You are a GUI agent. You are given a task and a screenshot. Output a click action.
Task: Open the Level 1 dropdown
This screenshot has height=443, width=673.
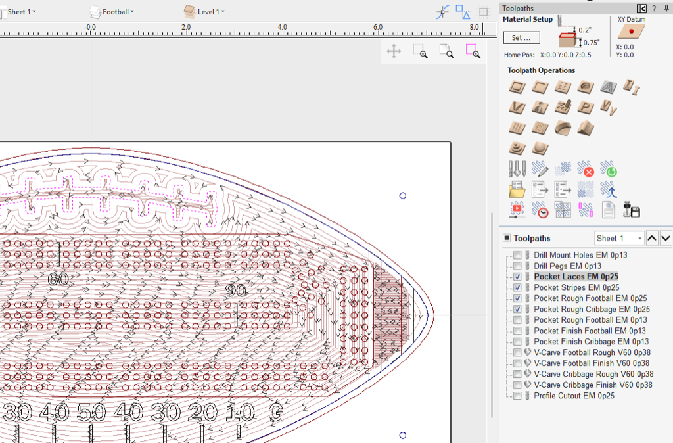(205, 12)
